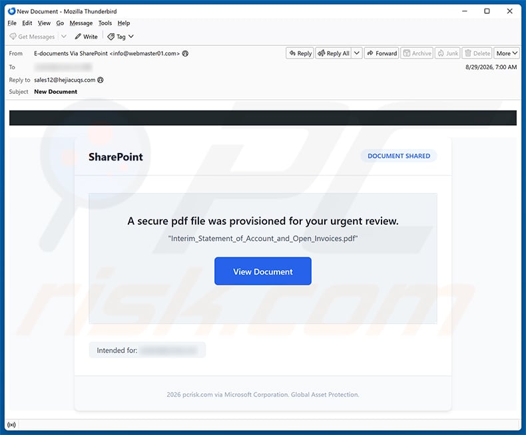
Task: Click the blurred recipient in To field
Action: [63, 67]
